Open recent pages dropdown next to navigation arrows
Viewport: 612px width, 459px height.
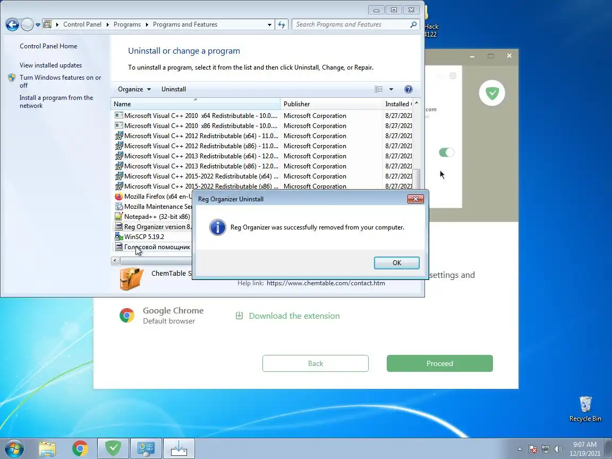(38, 24)
